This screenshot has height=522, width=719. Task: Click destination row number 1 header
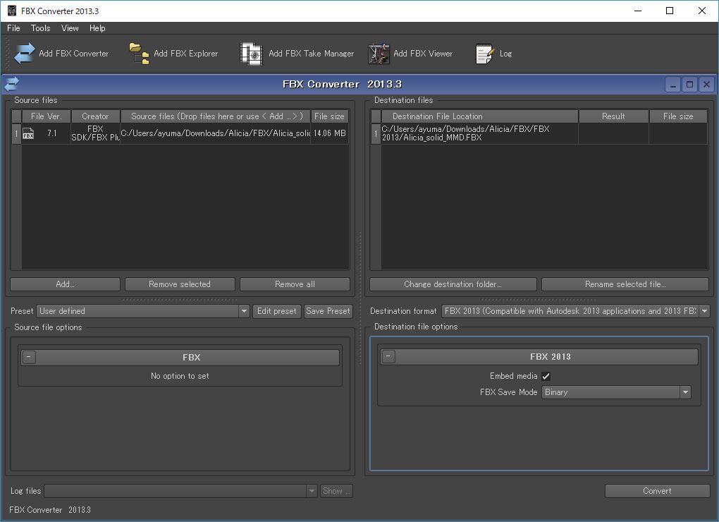[376, 133]
